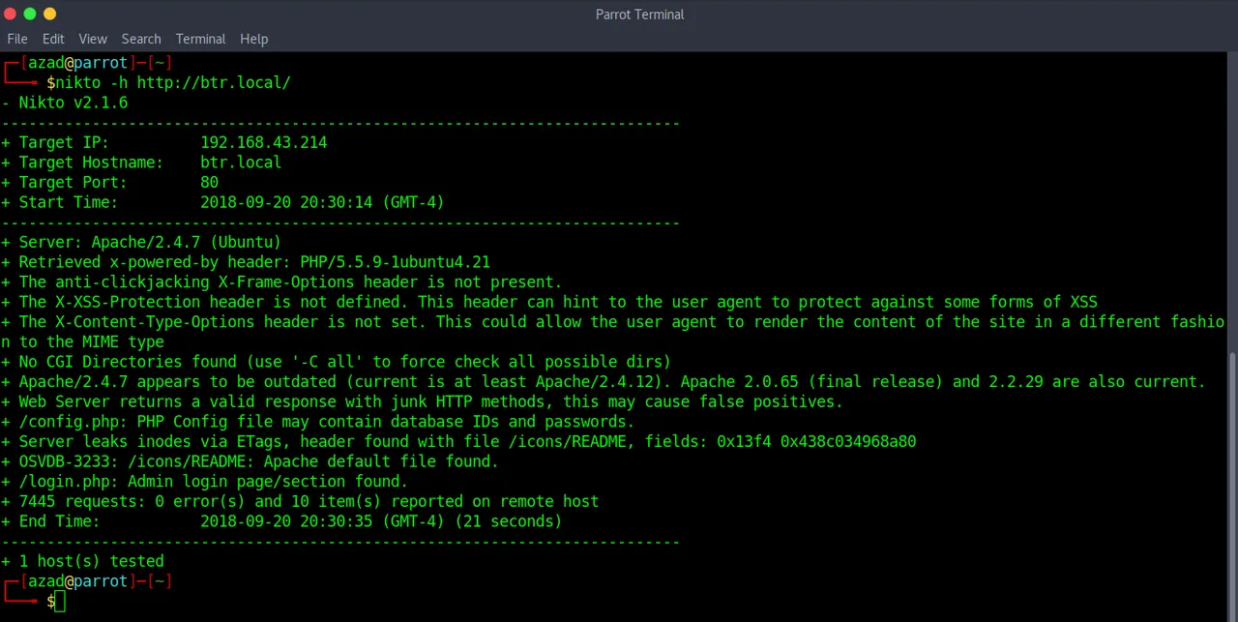
Task: Select the Target Hostname btr.local
Action: coord(241,163)
